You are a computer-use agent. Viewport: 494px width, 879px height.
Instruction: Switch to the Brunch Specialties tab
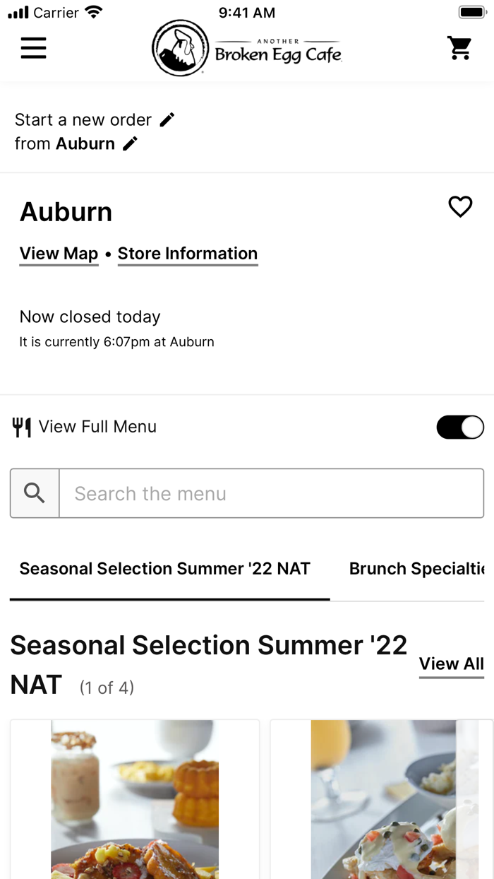[416, 569]
